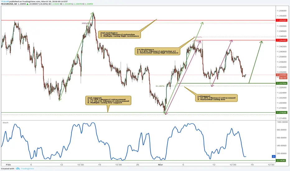
Task: Click the current price label 1.23093
Action: coord(281,75)
